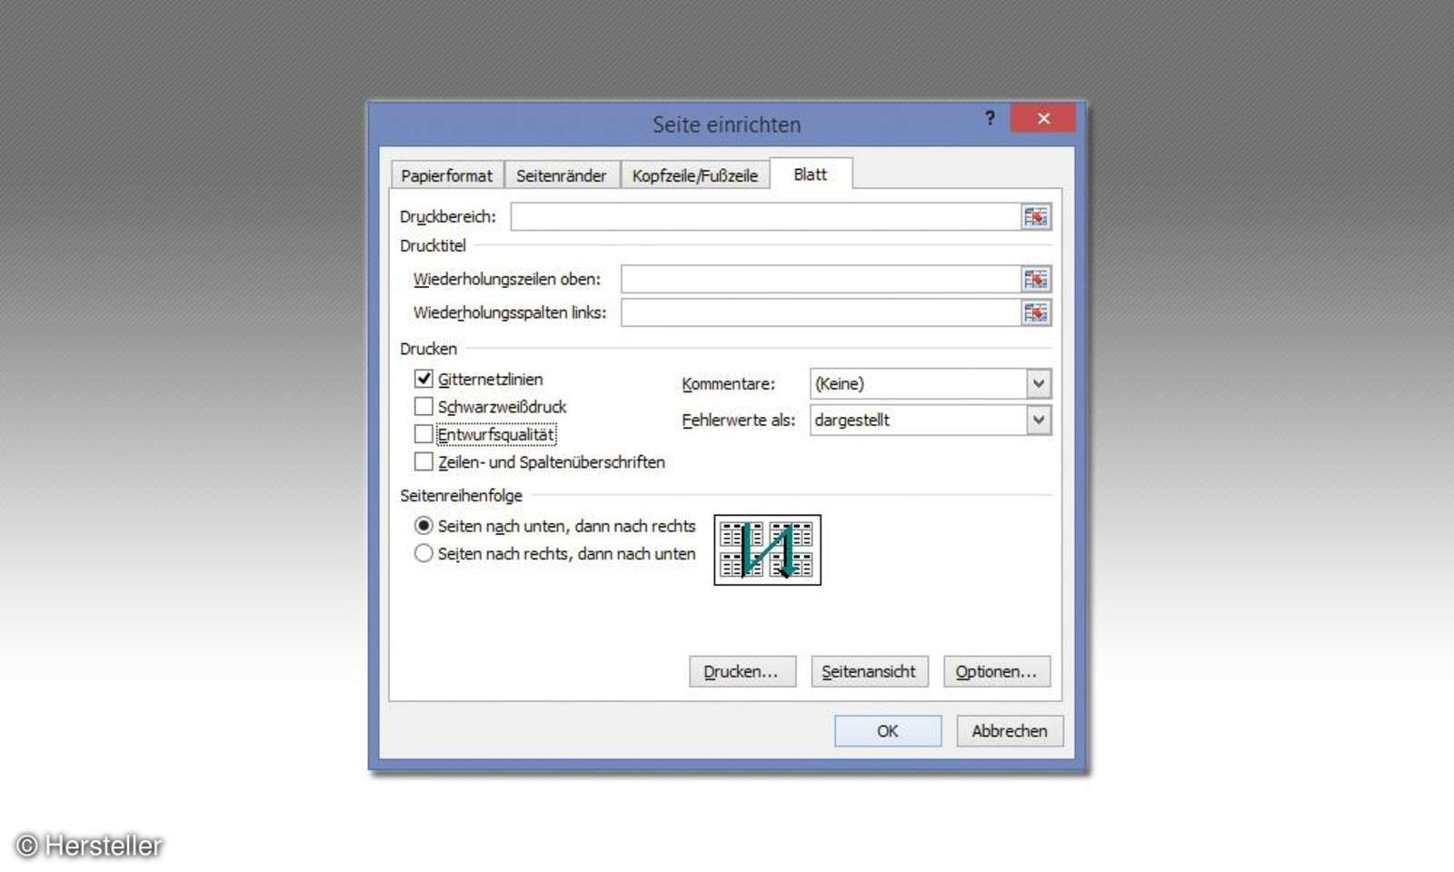Confirm settings with OK
The width and height of the screenshot is (1454, 872).
(x=886, y=730)
